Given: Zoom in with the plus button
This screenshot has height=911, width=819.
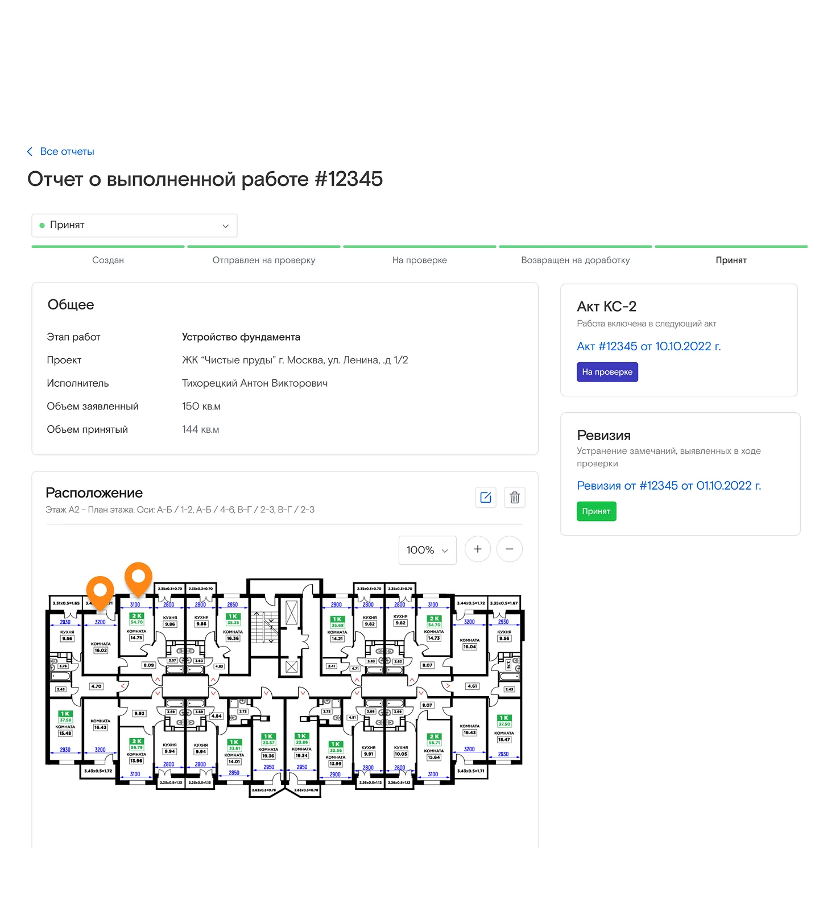Looking at the screenshot, I should (x=478, y=549).
